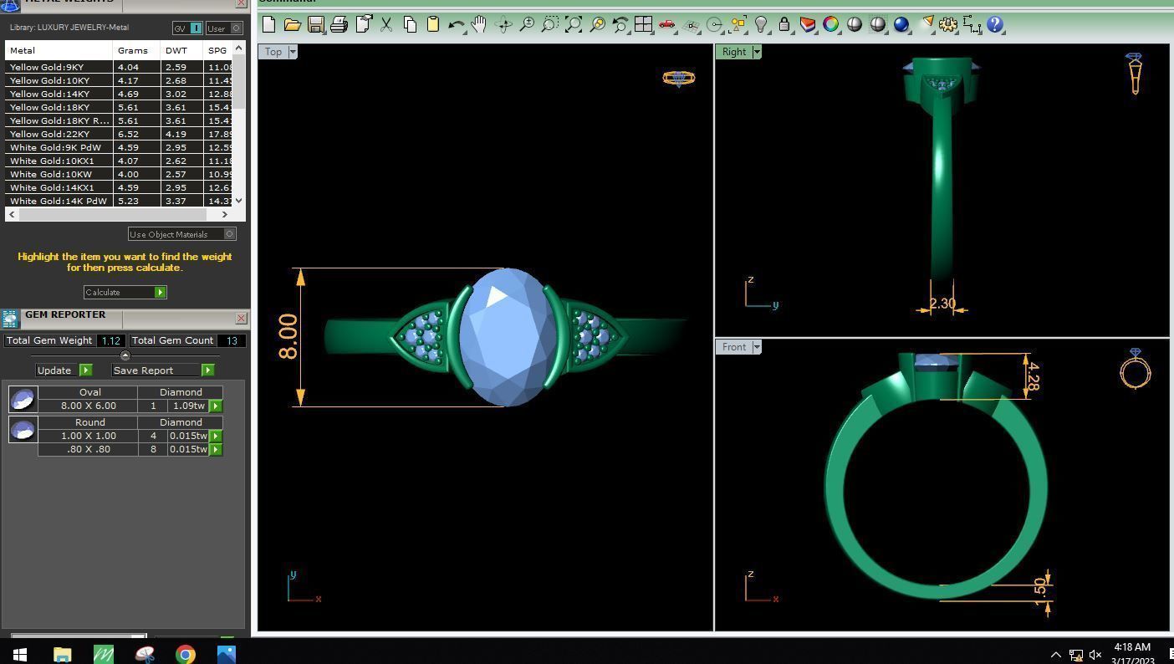
Task: Open the layers stack icon
Action: coord(808,25)
